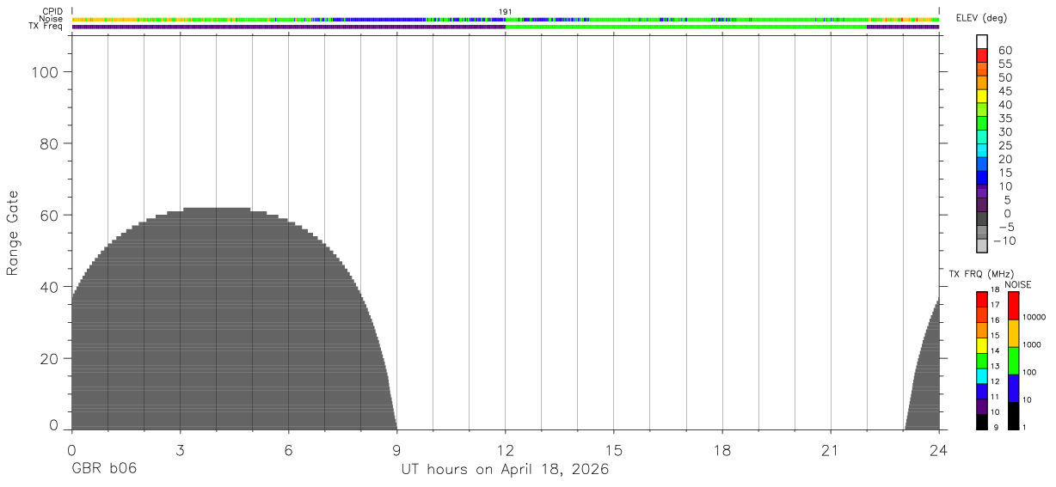
Task: Click the '3' tick on UT hours axis
Action: 180,450
